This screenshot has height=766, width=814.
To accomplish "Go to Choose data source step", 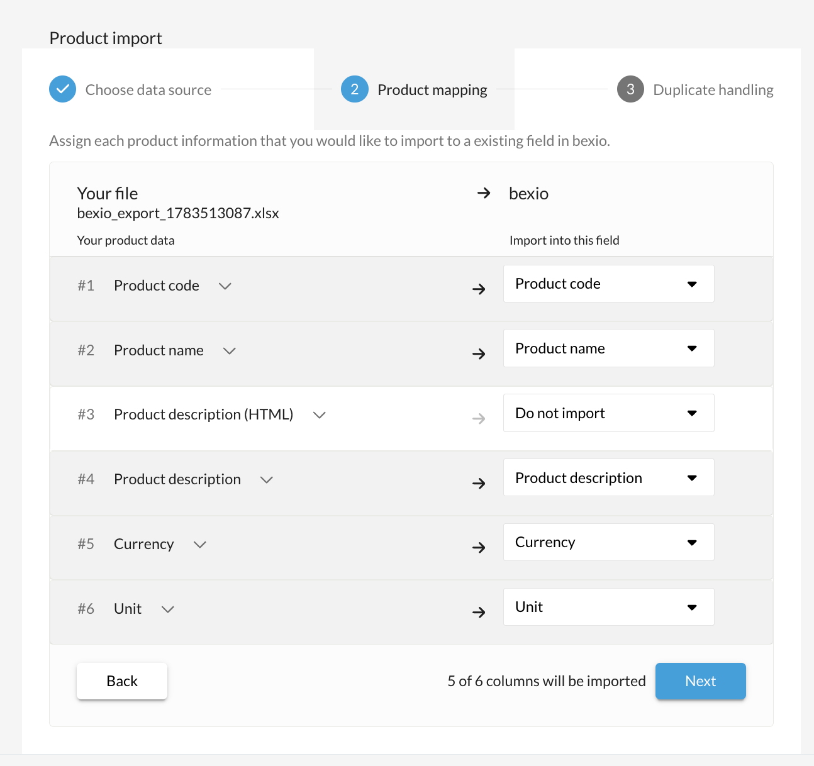I will (148, 90).
